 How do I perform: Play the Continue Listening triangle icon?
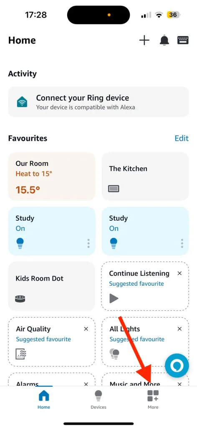coord(114,298)
